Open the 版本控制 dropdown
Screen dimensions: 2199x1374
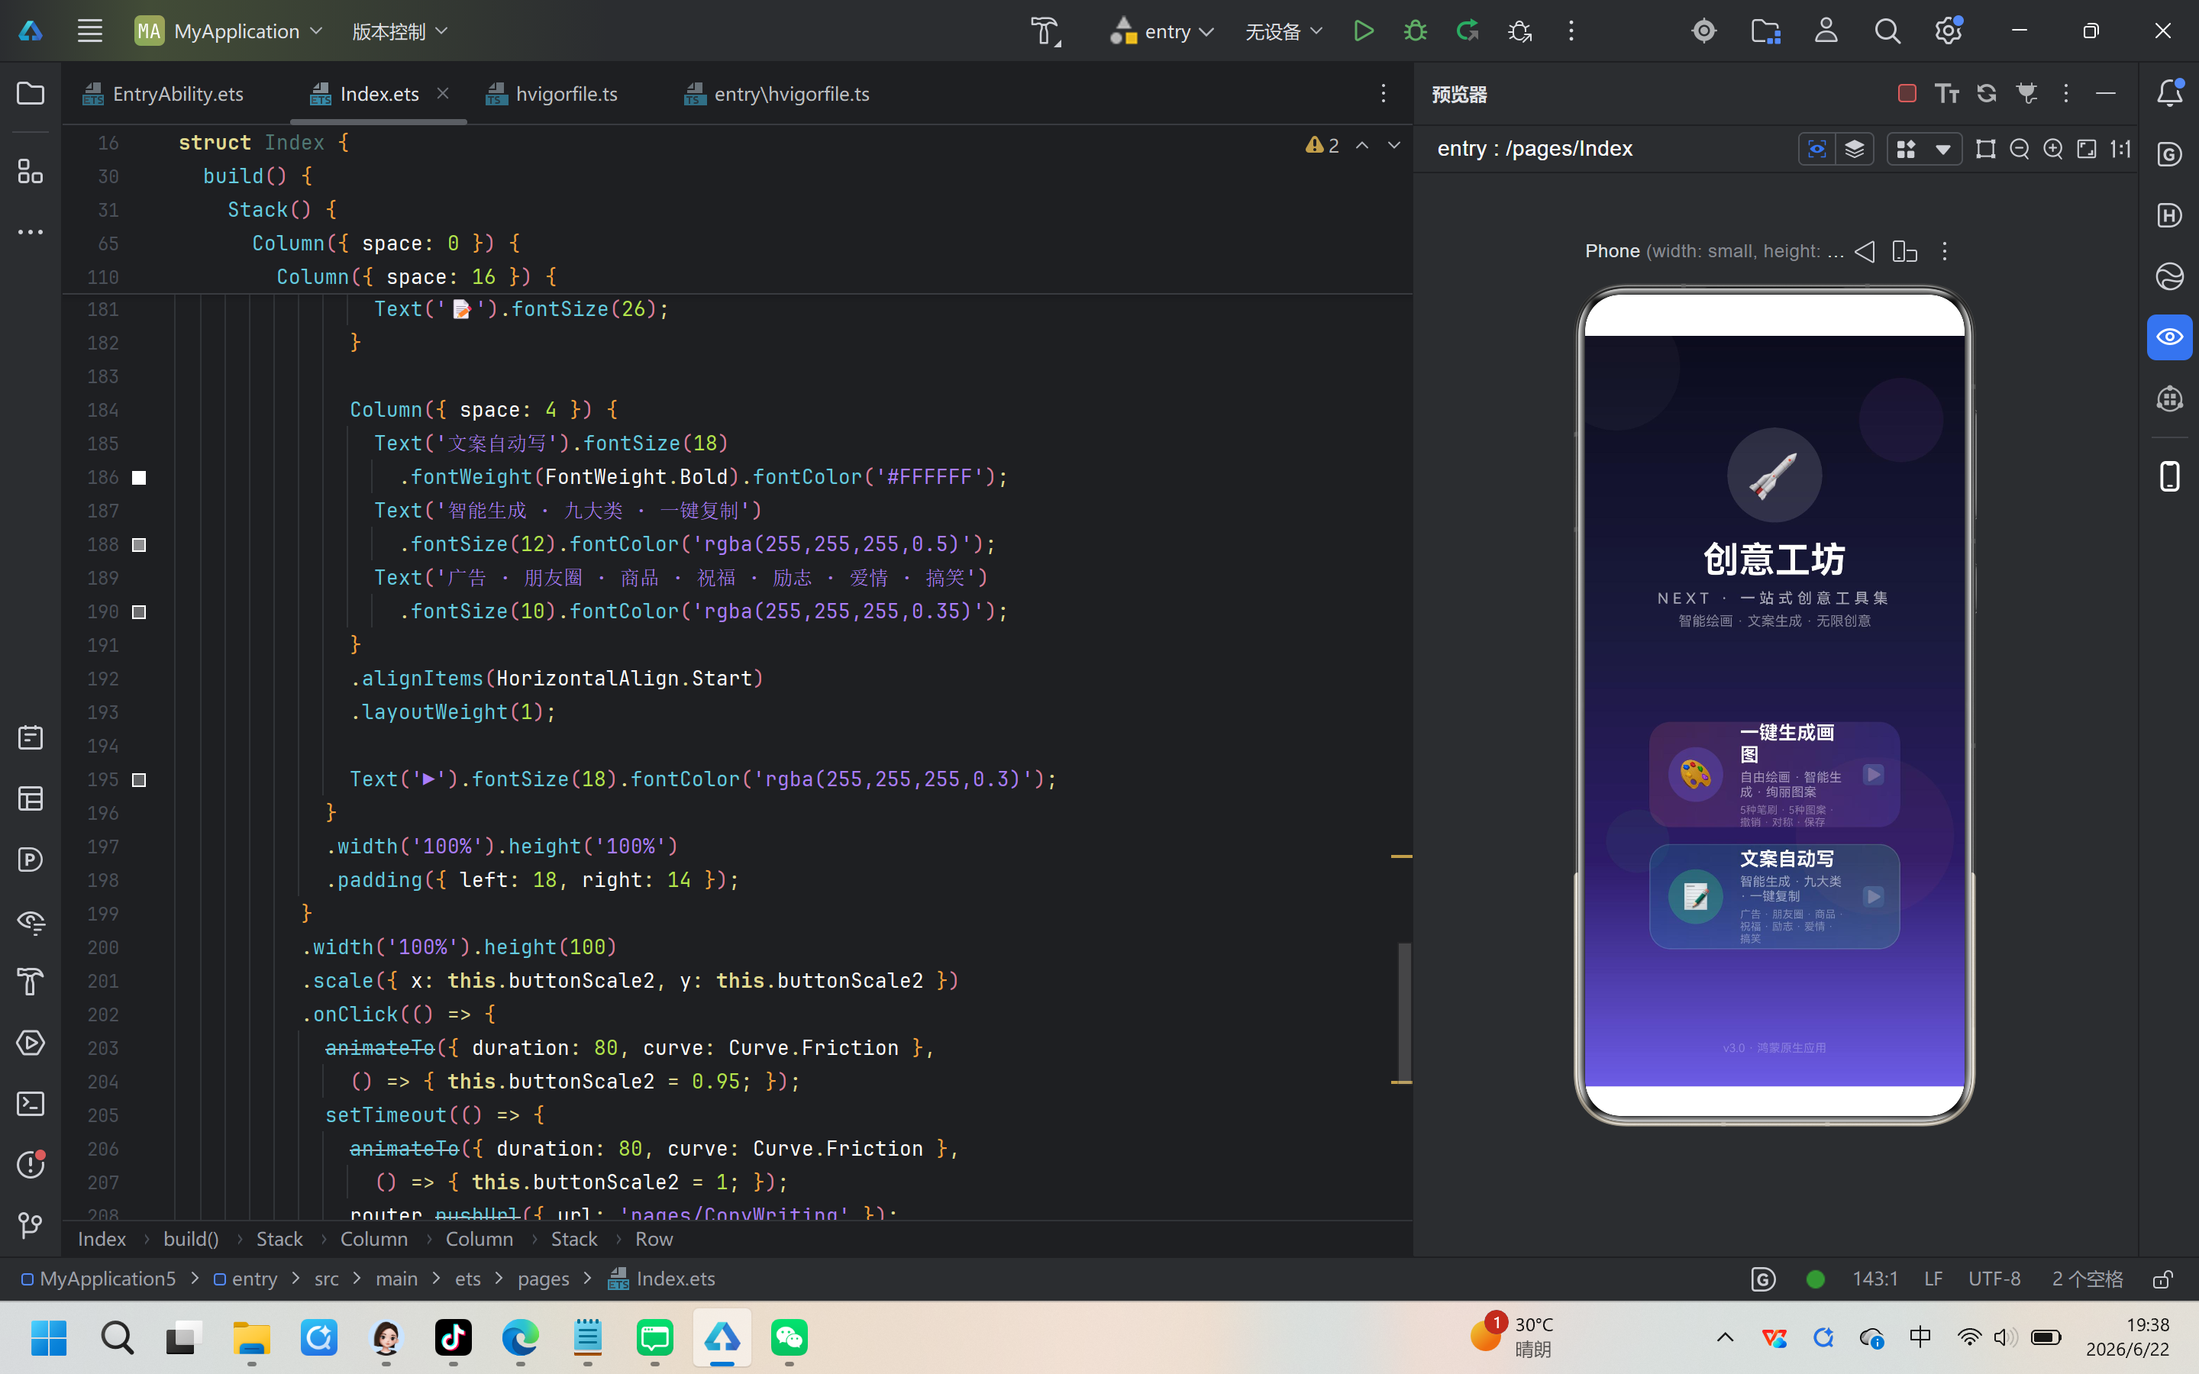tap(400, 31)
